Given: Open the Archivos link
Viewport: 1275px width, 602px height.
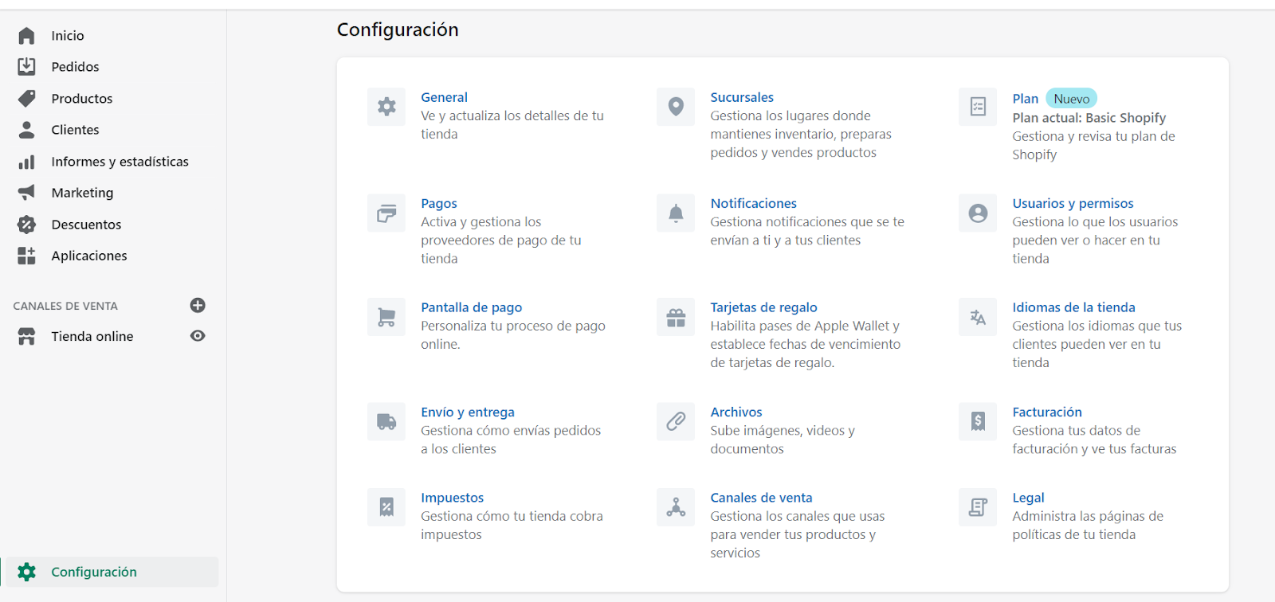Looking at the screenshot, I should [736, 412].
